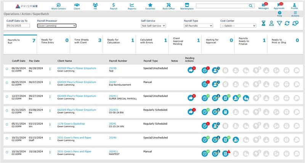This screenshot has height=163, width=305.
Task: Click the hourglass icon in the filter bar
Action: (x=263, y=23)
